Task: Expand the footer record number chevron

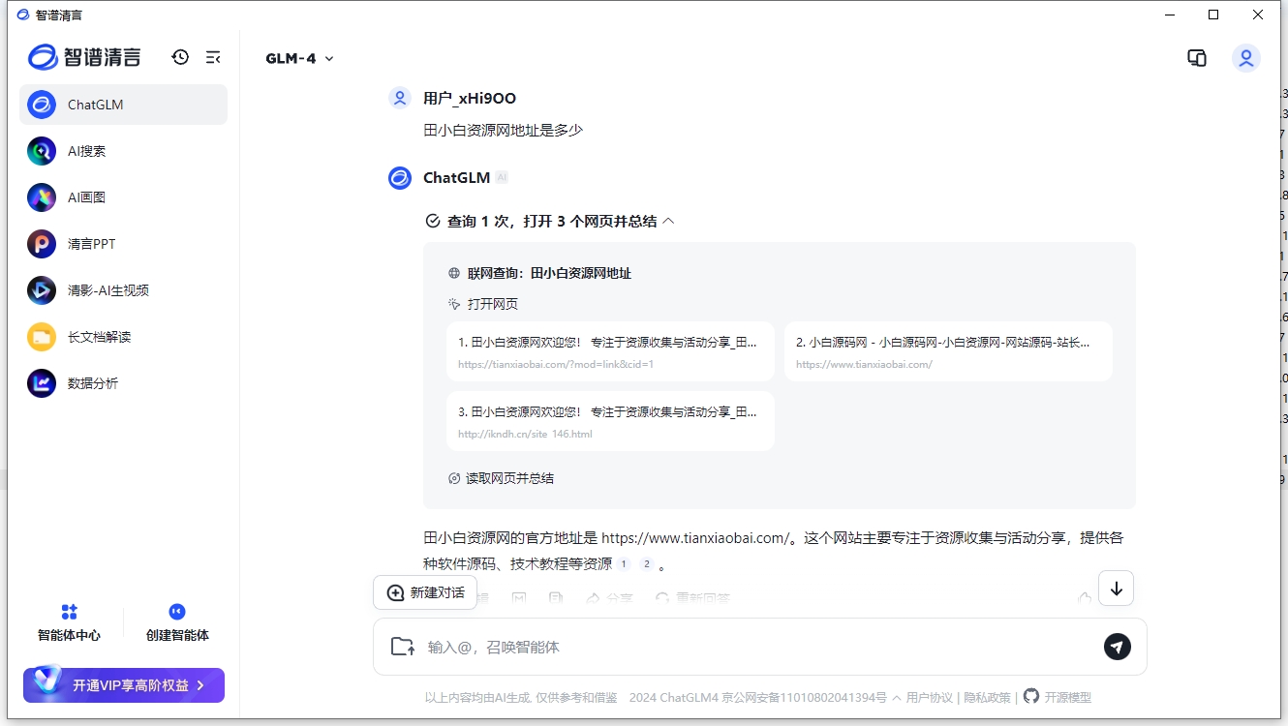Action: pyautogui.click(x=897, y=697)
